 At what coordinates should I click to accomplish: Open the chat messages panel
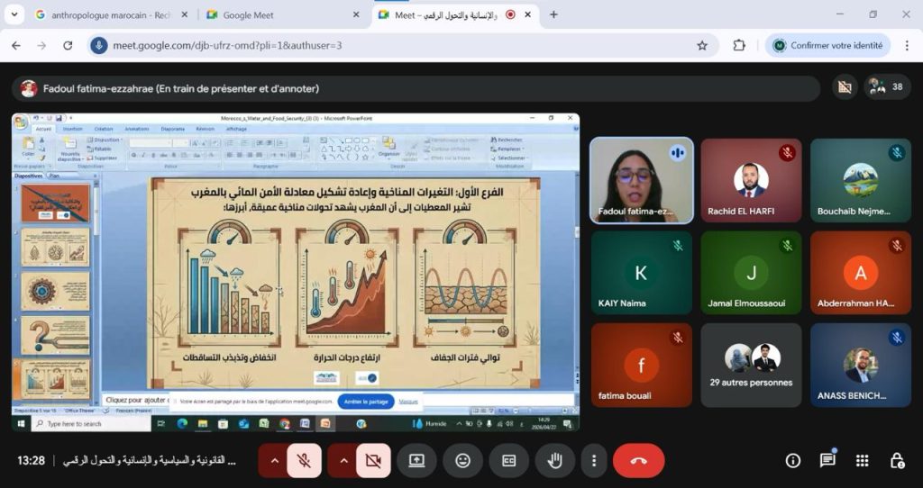pos(827,460)
